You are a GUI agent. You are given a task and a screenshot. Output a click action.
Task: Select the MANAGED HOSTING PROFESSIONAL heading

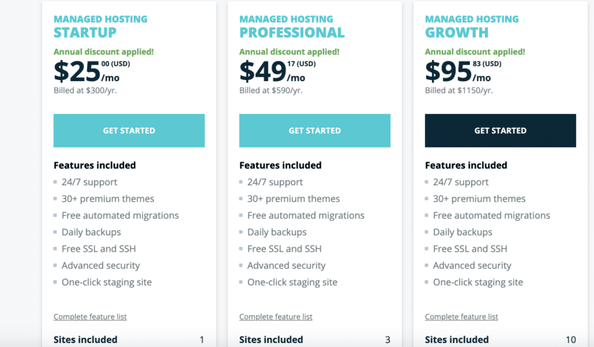coord(291,26)
